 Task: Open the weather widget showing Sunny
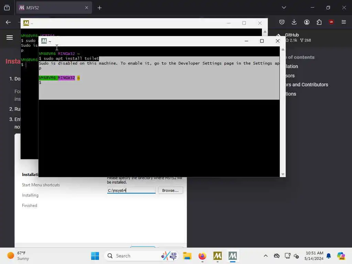tap(18, 256)
